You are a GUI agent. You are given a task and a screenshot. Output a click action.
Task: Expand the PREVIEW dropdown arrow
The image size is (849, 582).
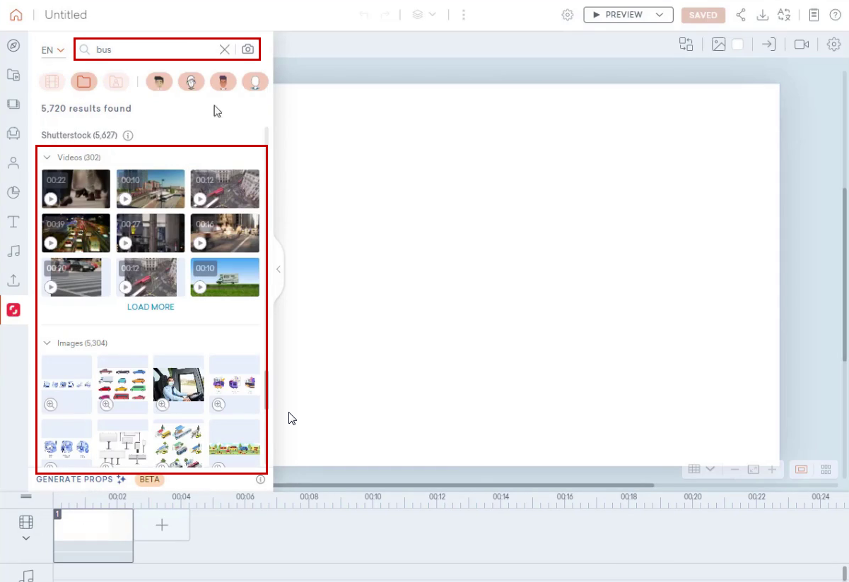[x=661, y=15]
